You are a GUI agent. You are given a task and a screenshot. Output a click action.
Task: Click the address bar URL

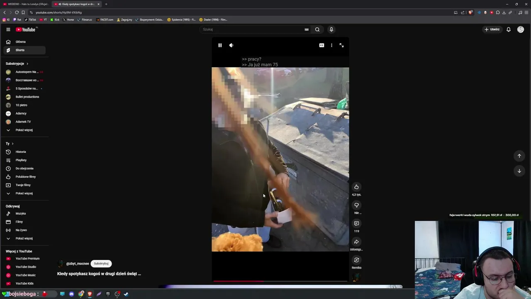pos(58,12)
